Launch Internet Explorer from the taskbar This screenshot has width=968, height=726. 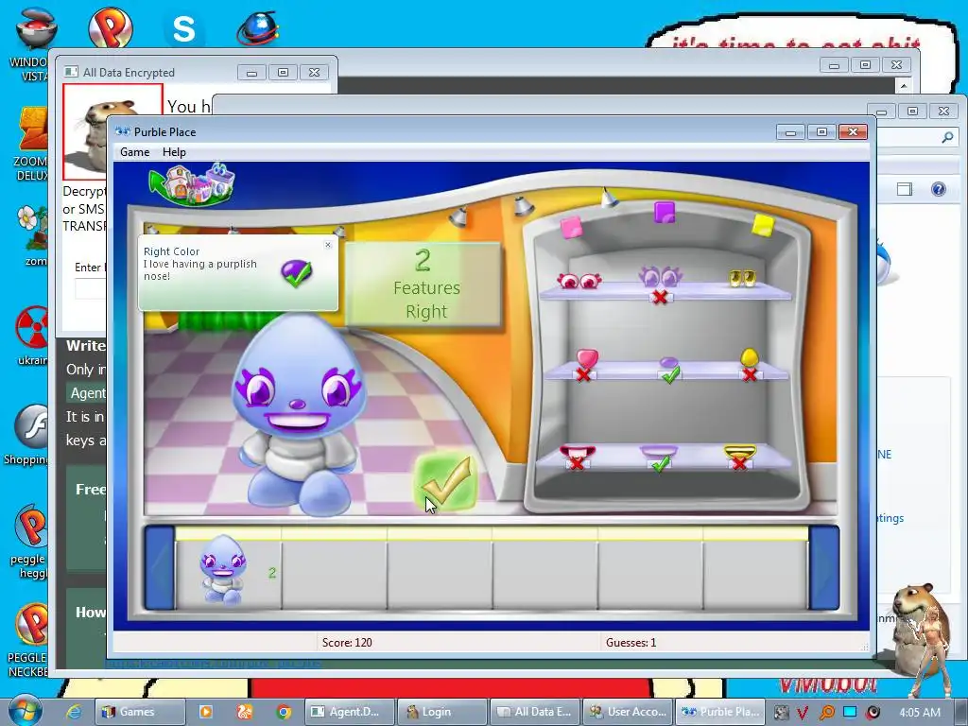74,712
